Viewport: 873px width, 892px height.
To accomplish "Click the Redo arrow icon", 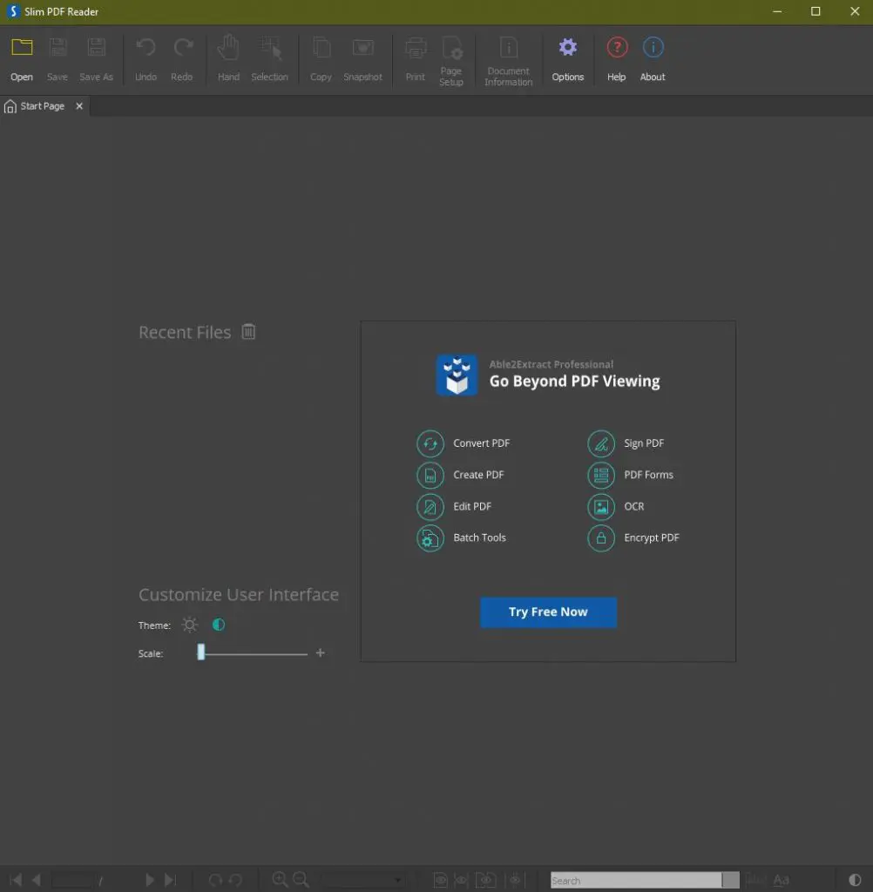I will (x=182, y=48).
